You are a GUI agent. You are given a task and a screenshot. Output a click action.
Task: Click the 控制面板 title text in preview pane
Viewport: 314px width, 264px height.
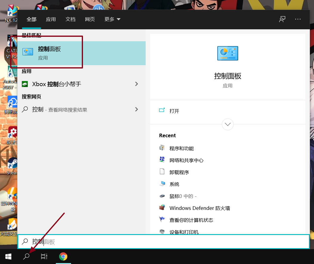(228, 76)
